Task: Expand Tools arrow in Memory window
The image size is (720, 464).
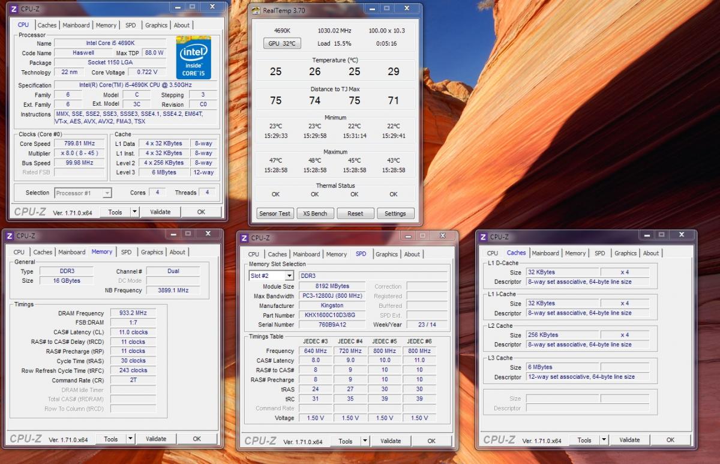Action: pos(130,439)
